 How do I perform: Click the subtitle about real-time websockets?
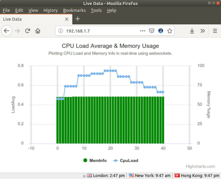click(x=110, y=53)
